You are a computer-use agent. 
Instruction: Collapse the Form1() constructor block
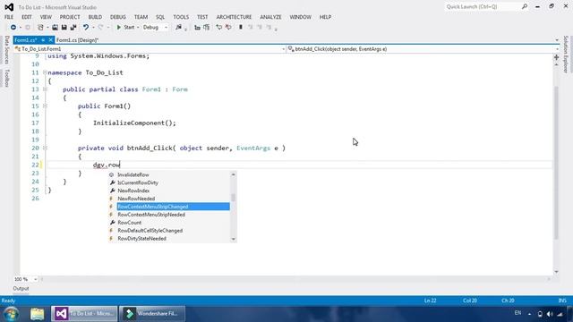pos(45,106)
